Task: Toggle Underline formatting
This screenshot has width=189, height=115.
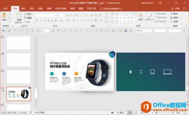Action: click(x=45, y=21)
